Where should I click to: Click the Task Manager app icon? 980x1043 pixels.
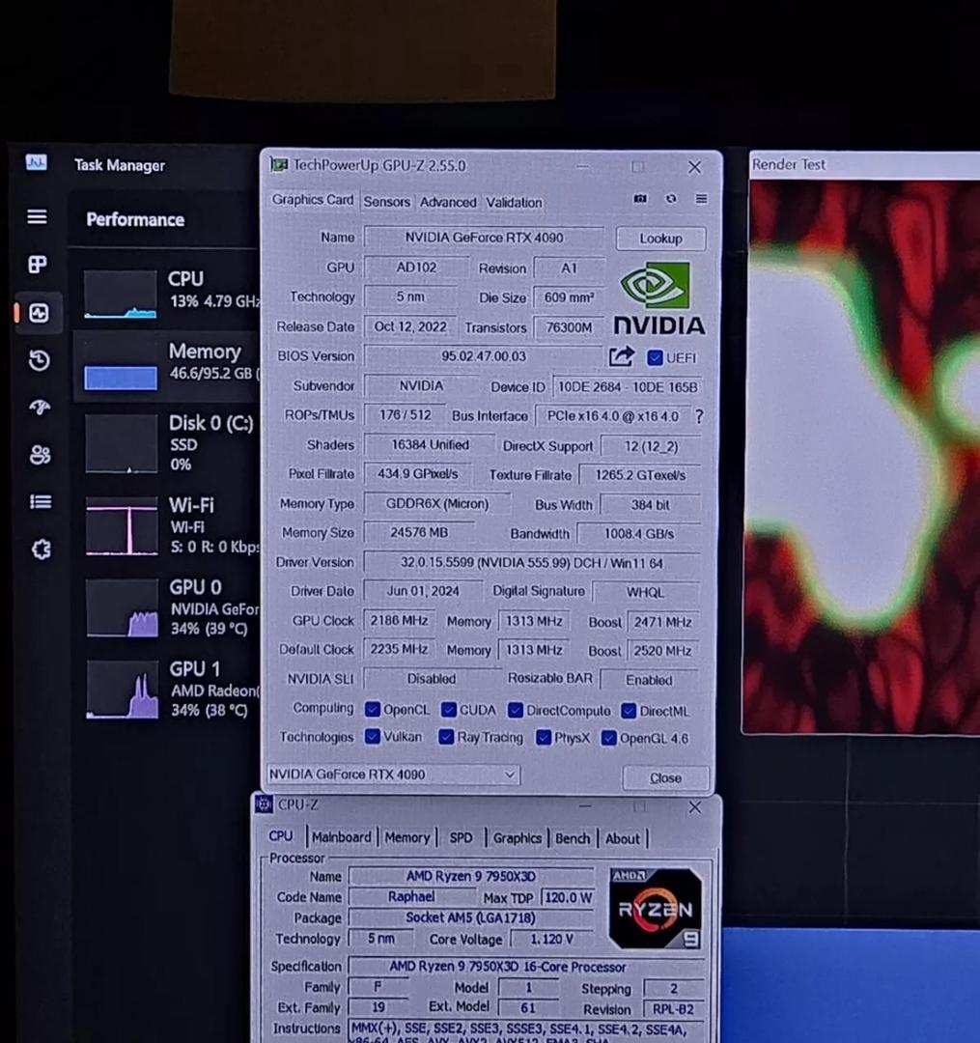click(37, 162)
